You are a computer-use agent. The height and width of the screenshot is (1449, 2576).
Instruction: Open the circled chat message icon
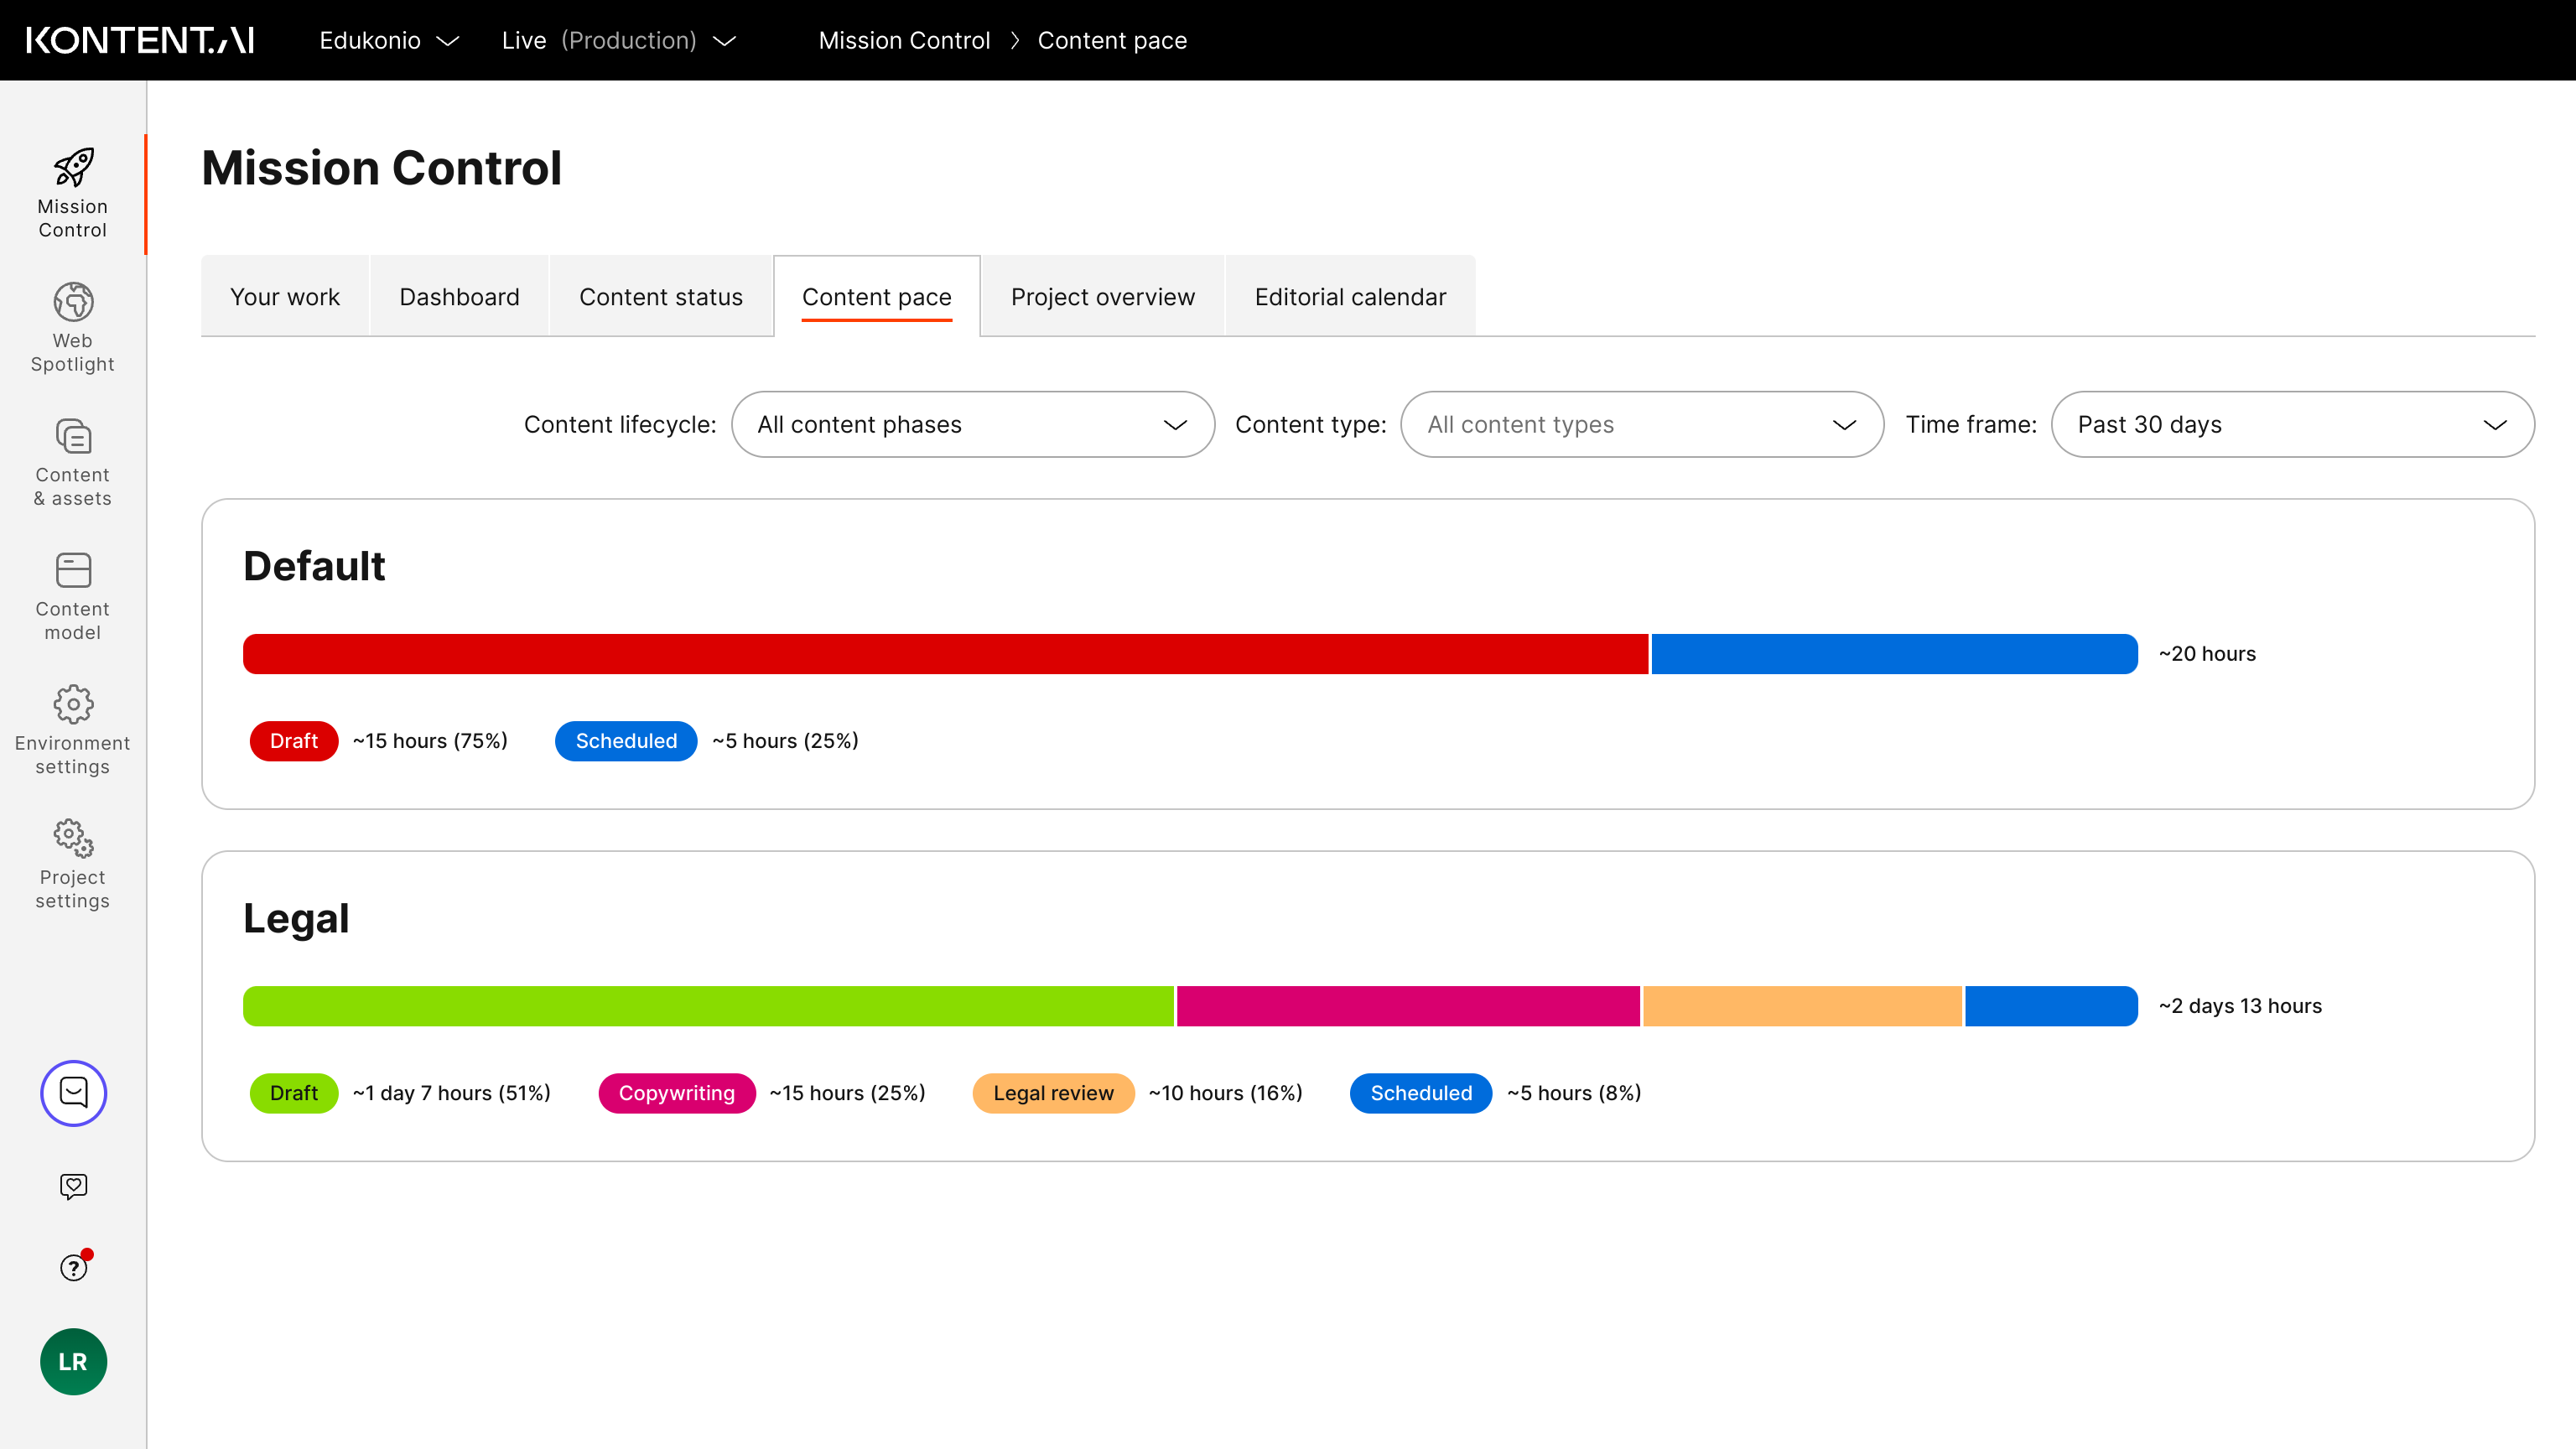coord(73,1092)
